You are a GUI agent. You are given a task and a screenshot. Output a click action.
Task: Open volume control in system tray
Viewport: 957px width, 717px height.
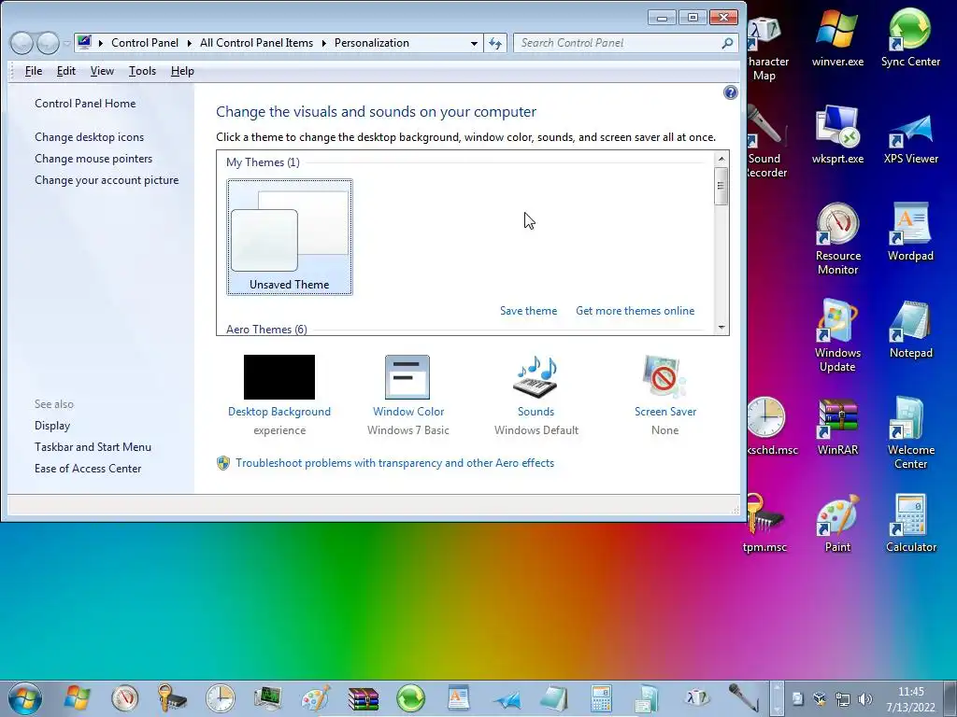864,699
